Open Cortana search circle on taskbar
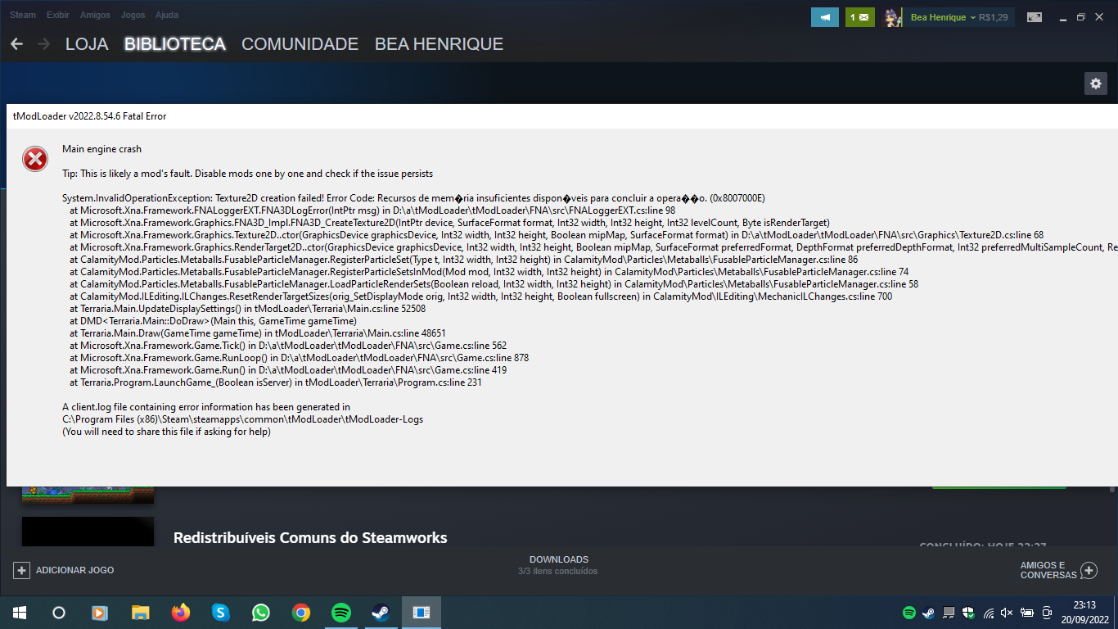 pyautogui.click(x=58, y=613)
